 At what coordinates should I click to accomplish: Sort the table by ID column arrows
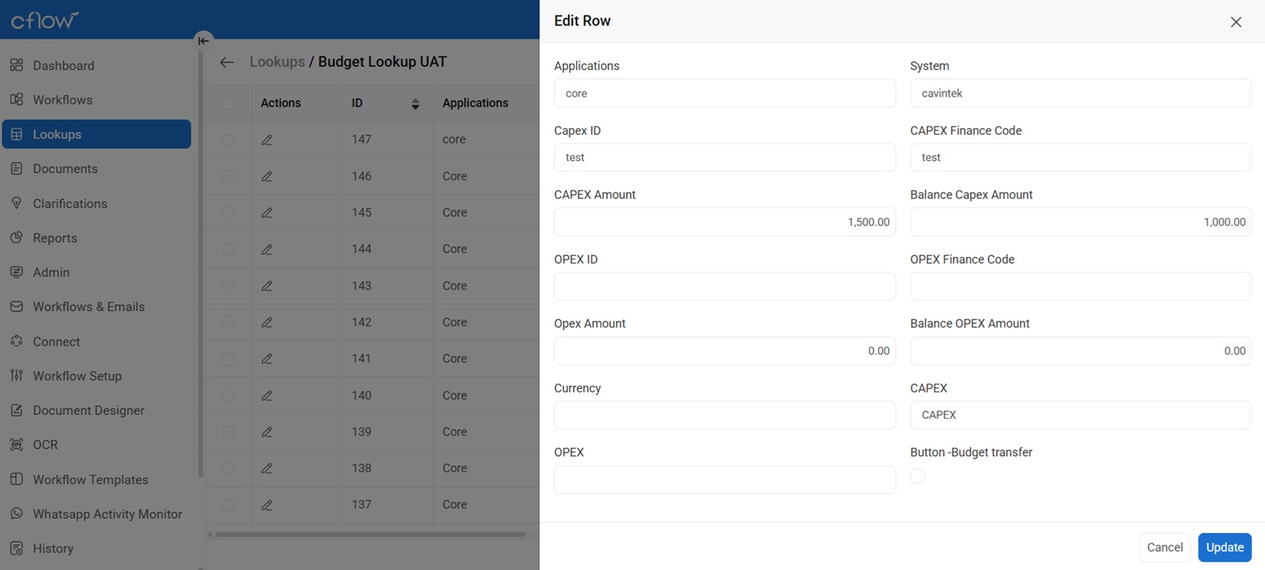pyautogui.click(x=415, y=103)
